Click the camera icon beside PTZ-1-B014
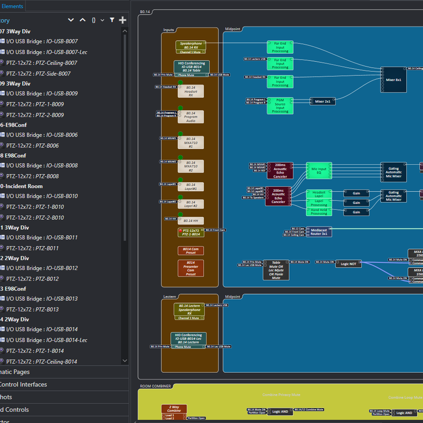 click(2, 350)
